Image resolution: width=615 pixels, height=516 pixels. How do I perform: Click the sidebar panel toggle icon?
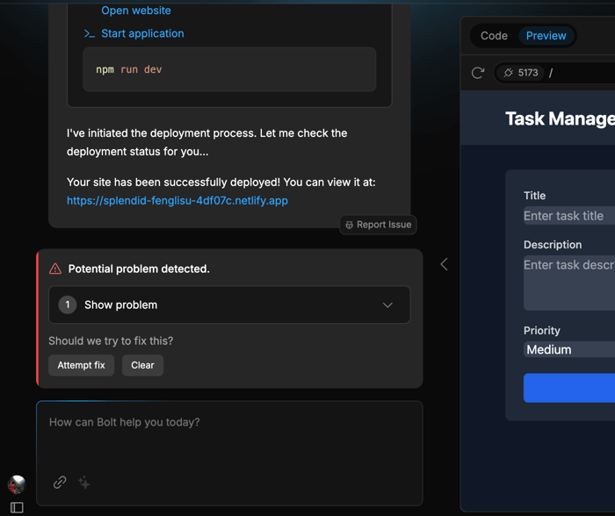coord(17,507)
